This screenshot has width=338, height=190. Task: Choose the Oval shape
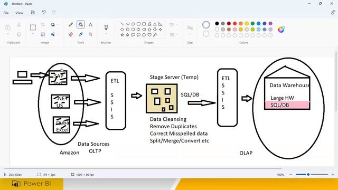click(x=133, y=24)
